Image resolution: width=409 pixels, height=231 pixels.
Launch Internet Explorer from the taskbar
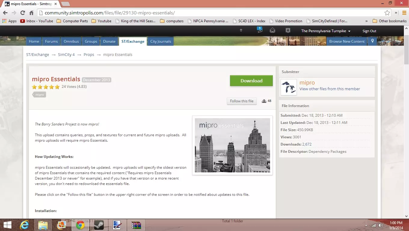click(x=24, y=225)
